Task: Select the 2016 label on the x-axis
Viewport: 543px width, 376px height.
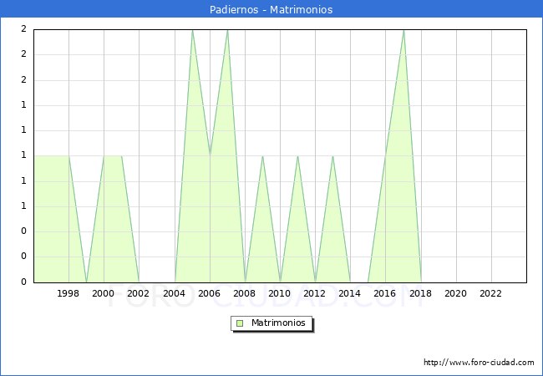Action: [385, 293]
